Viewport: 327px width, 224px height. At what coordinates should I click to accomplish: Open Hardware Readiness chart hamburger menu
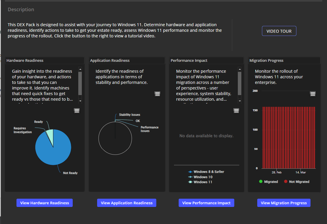(77, 111)
